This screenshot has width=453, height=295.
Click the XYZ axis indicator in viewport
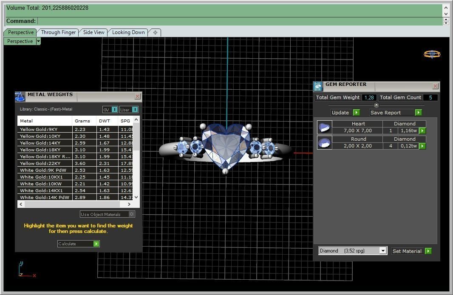27,269
